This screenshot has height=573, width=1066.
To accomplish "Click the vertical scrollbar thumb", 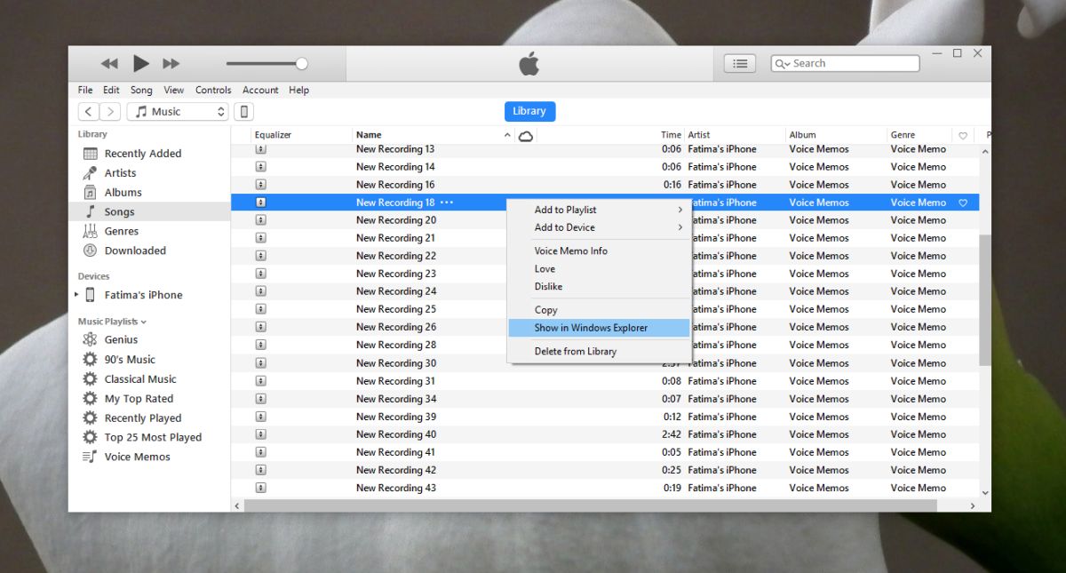I will 984,299.
